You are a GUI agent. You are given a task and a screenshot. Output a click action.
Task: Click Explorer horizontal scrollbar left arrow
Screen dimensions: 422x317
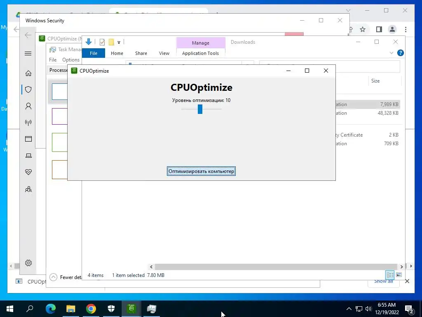[x=151, y=267]
